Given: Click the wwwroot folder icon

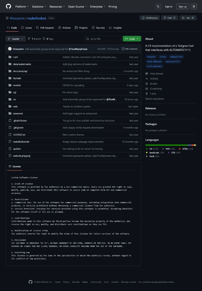Looking at the screenshot, I should 10,113.
